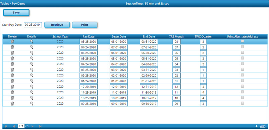Click the Save button
269x130 pixels.
pyautogui.click(x=16, y=13)
